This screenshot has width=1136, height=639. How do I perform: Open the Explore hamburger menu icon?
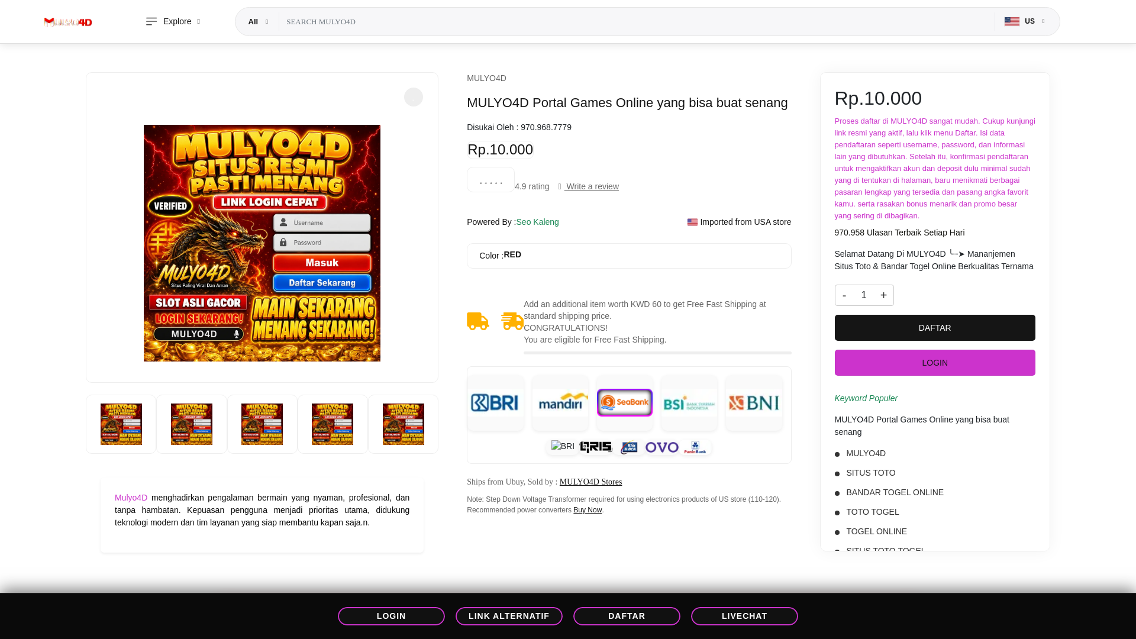tap(151, 21)
